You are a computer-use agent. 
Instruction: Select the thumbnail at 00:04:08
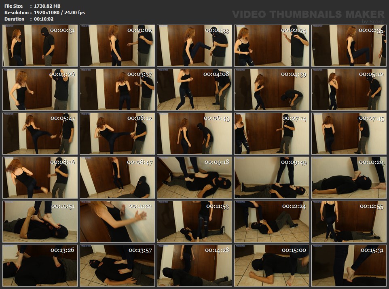pos(194,90)
